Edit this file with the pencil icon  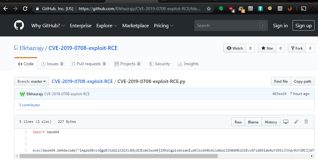[x=296, y=122]
